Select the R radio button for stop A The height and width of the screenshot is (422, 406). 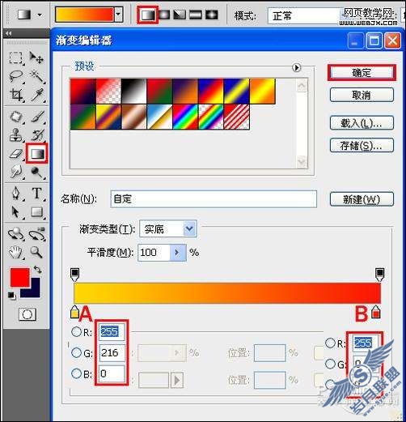click(76, 331)
